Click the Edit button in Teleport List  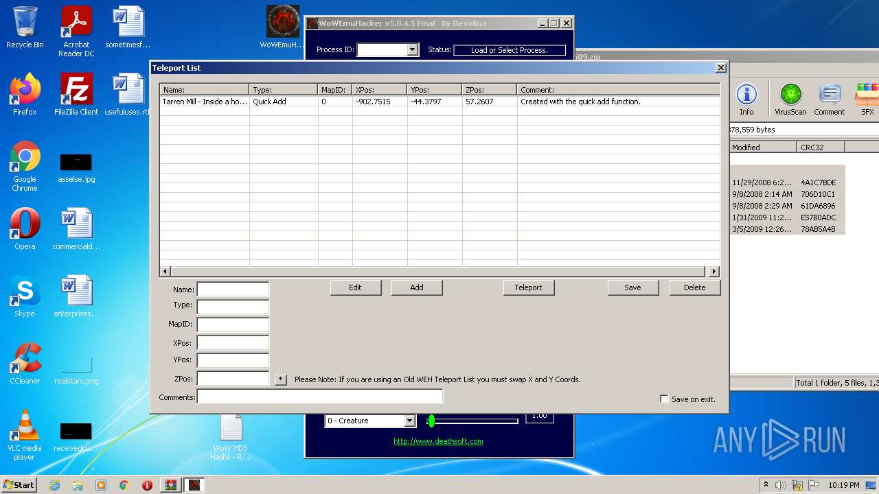click(355, 287)
